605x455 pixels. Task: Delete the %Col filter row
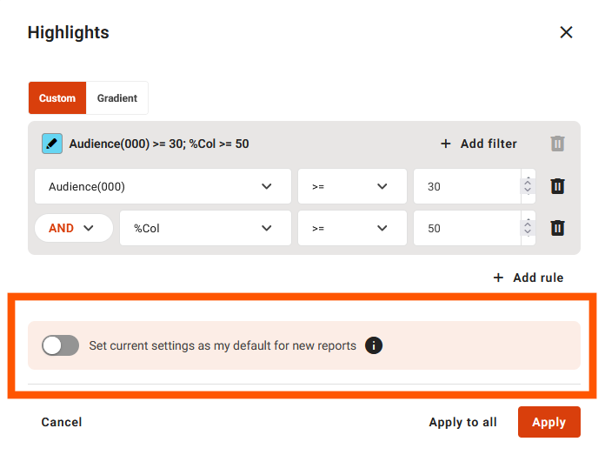pyautogui.click(x=558, y=228)
